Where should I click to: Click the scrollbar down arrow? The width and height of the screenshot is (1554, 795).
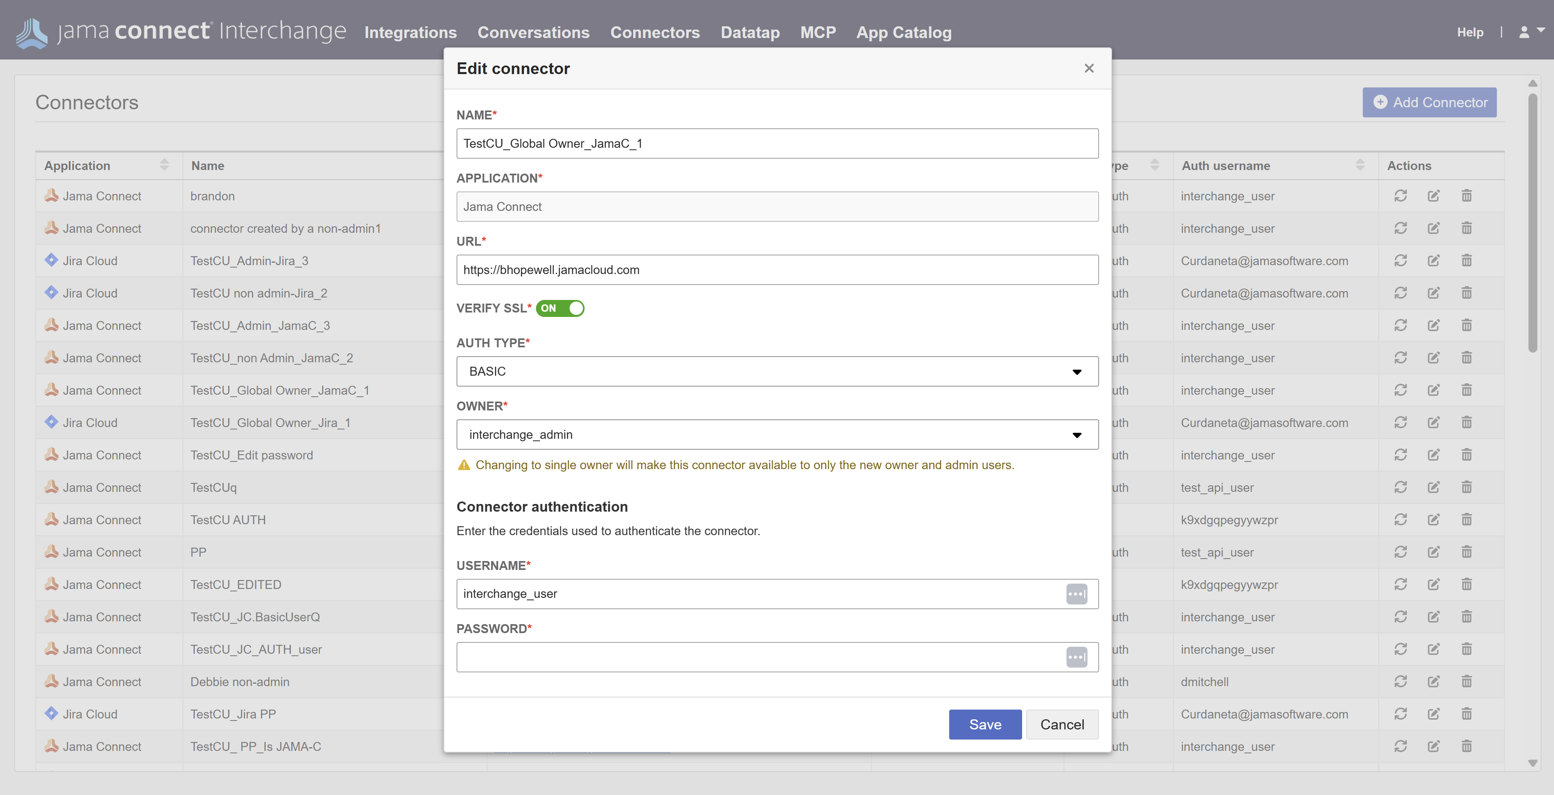click(x=1532, y=763)
